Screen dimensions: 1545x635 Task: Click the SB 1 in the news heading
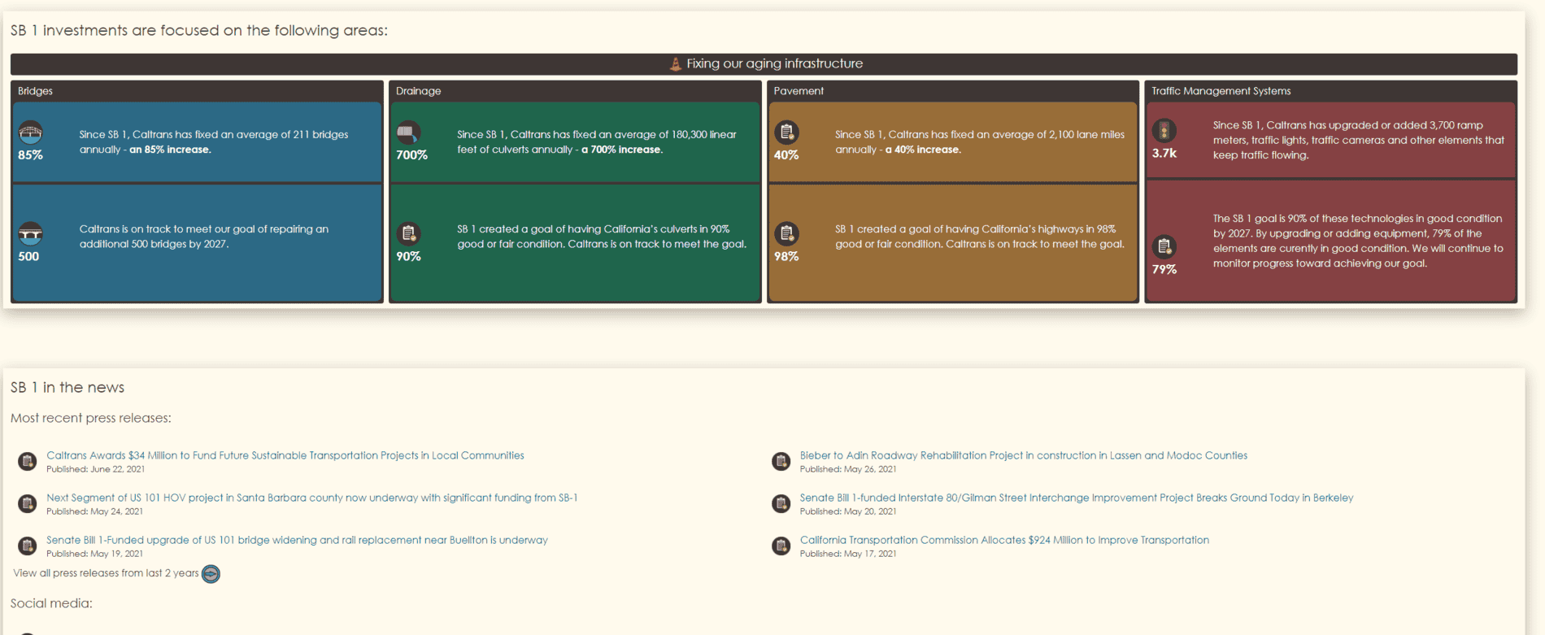tap(67, 387)
